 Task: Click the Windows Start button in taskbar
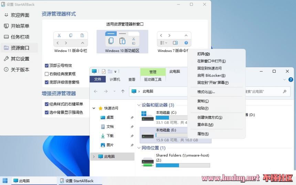point(5,181)
